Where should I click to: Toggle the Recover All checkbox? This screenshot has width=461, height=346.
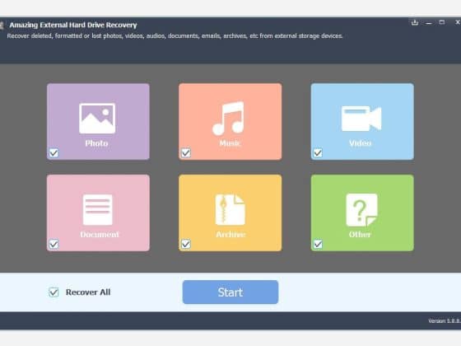pos(54,292)
